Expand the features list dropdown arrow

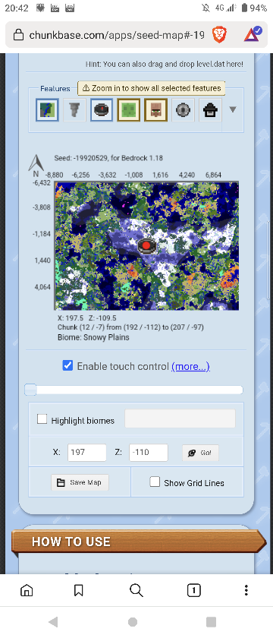click(x=233, y=109)
